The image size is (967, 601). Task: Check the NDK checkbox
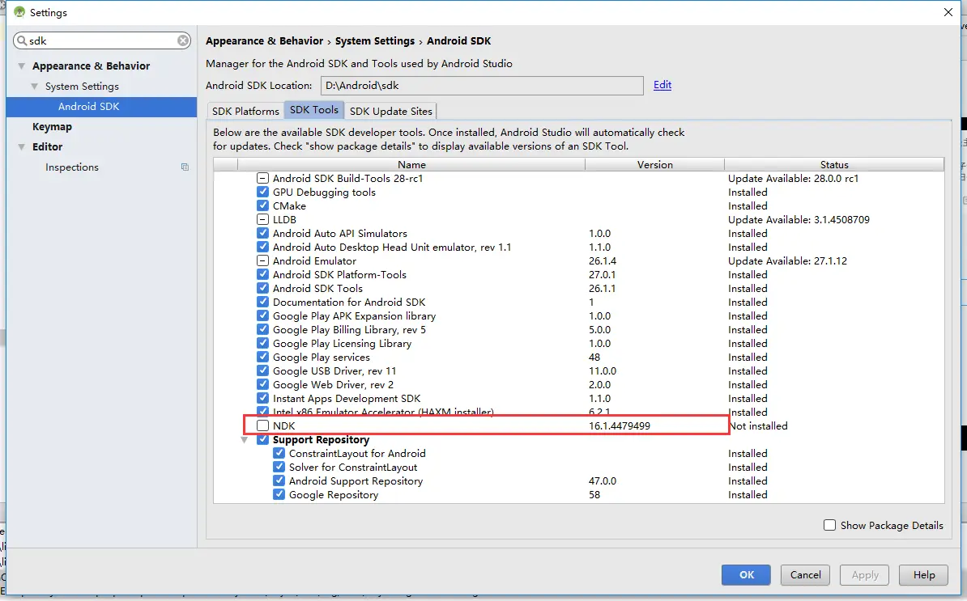click(262, 425)
